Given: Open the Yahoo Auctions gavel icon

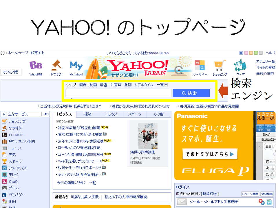Looking at the screenshot, I should [56, 65].
